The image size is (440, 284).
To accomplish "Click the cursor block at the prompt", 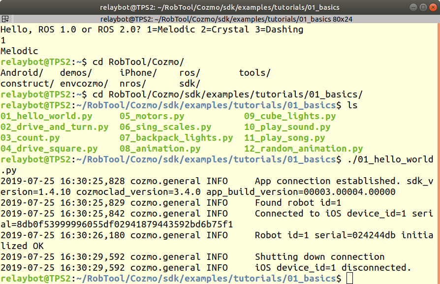I will tap(349, 279).
